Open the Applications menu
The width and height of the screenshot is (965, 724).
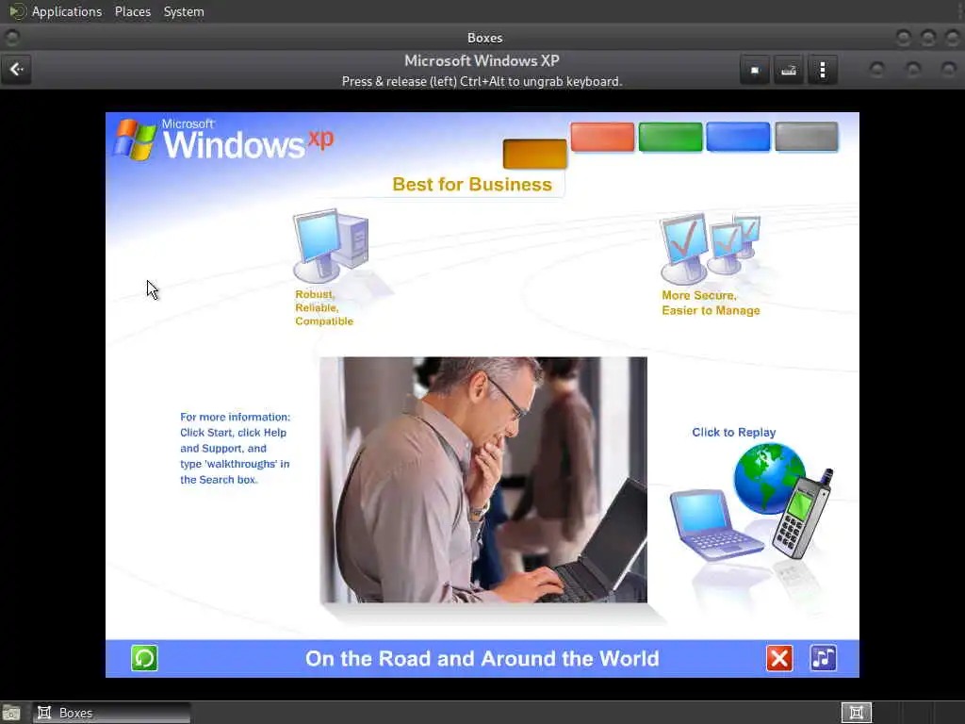(x=67, y=11)
